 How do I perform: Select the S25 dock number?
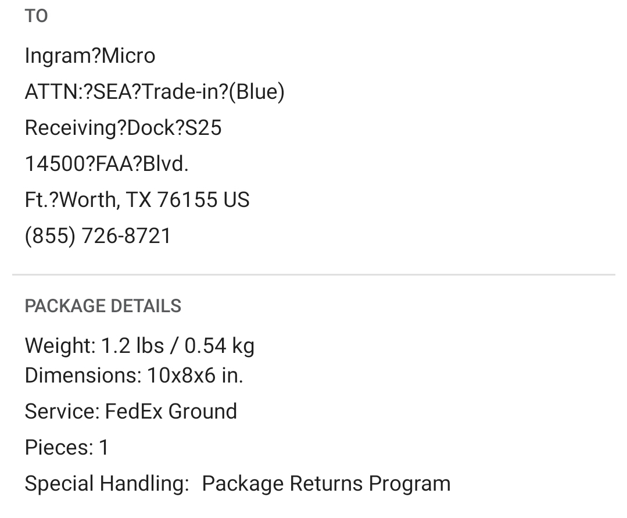203,128
